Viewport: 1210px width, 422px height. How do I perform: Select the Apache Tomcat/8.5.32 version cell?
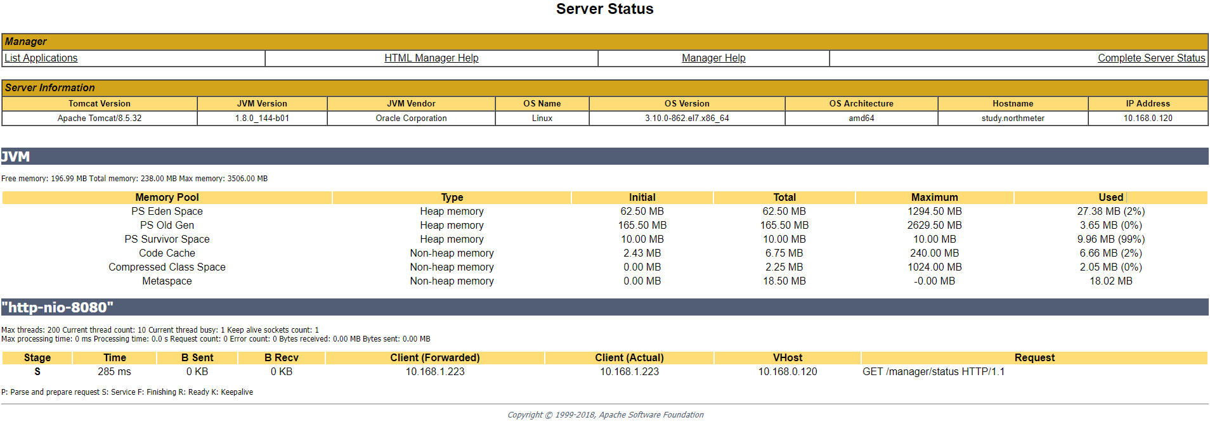click(x=100, y=118)
